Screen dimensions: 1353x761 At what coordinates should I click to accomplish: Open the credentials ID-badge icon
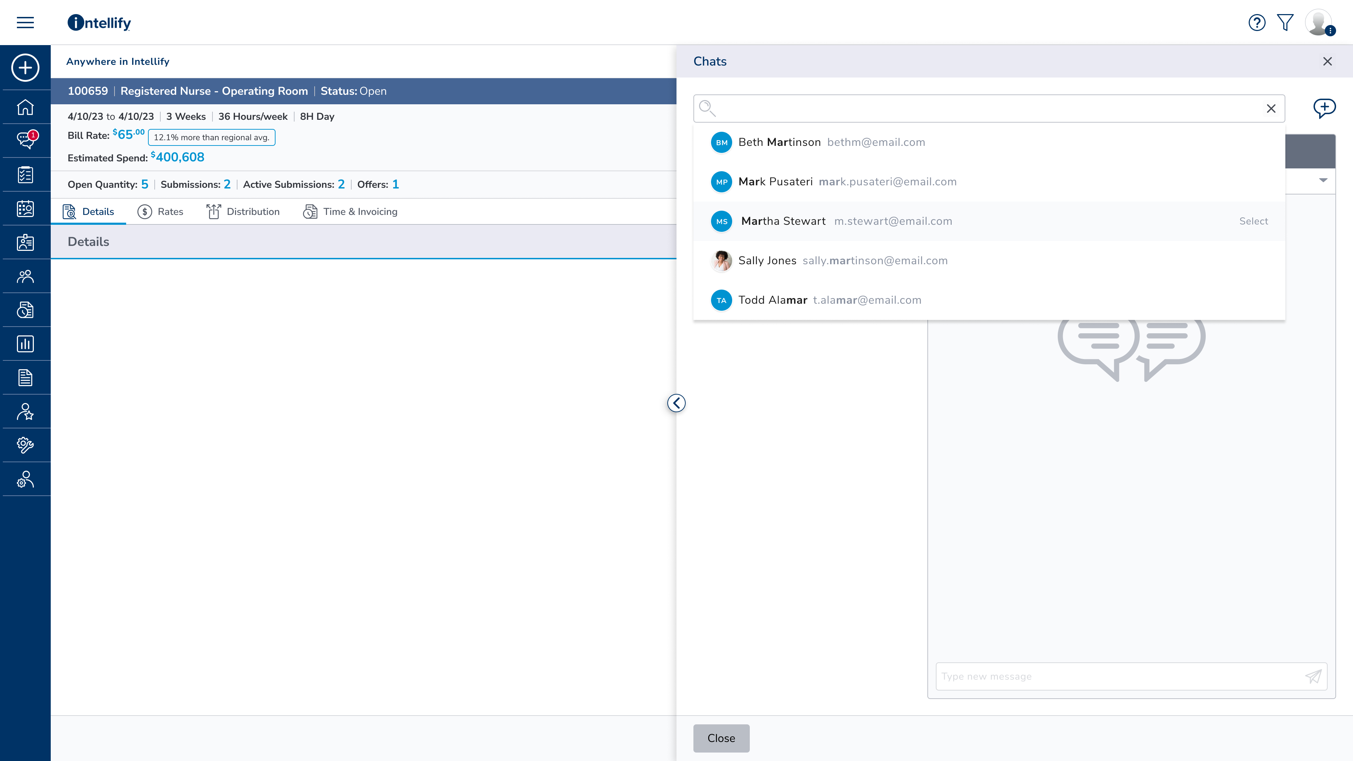pos(25,242)
